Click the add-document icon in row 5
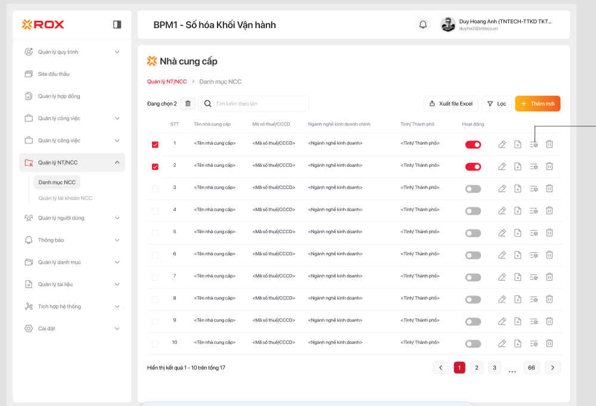596x406 pixels. tap(518, 233)
